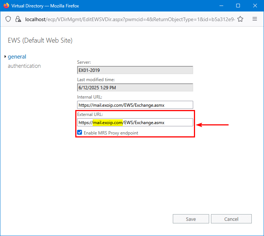This screenshot has width=264, height=236.
Task: Open the authentication tab
Action: 24,66
